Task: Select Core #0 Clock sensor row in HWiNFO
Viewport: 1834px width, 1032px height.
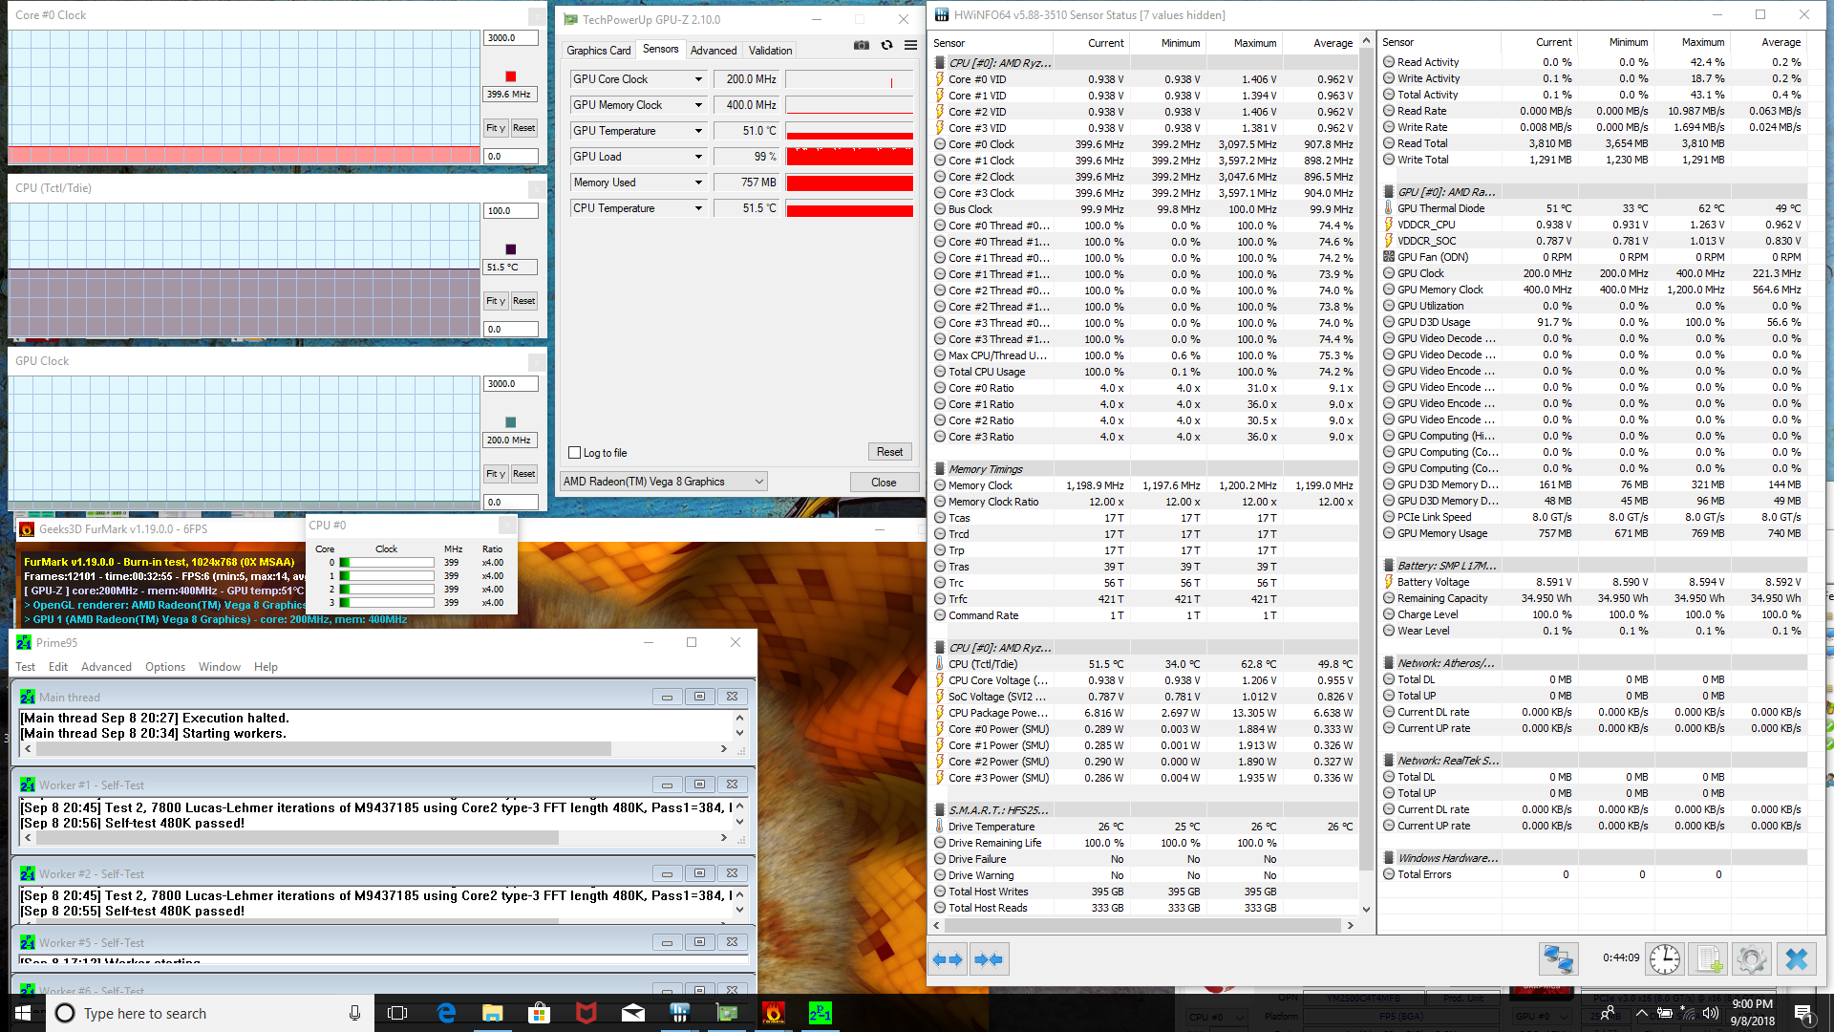Action: click(1144, 144)
